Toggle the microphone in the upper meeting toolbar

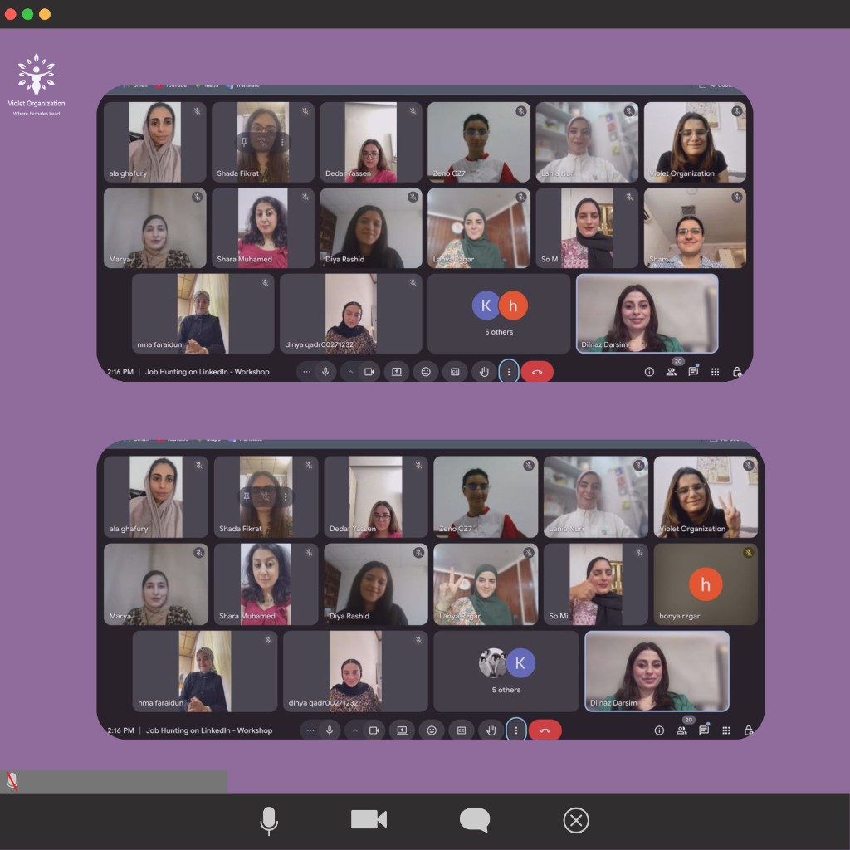click(x=325, y=372)
